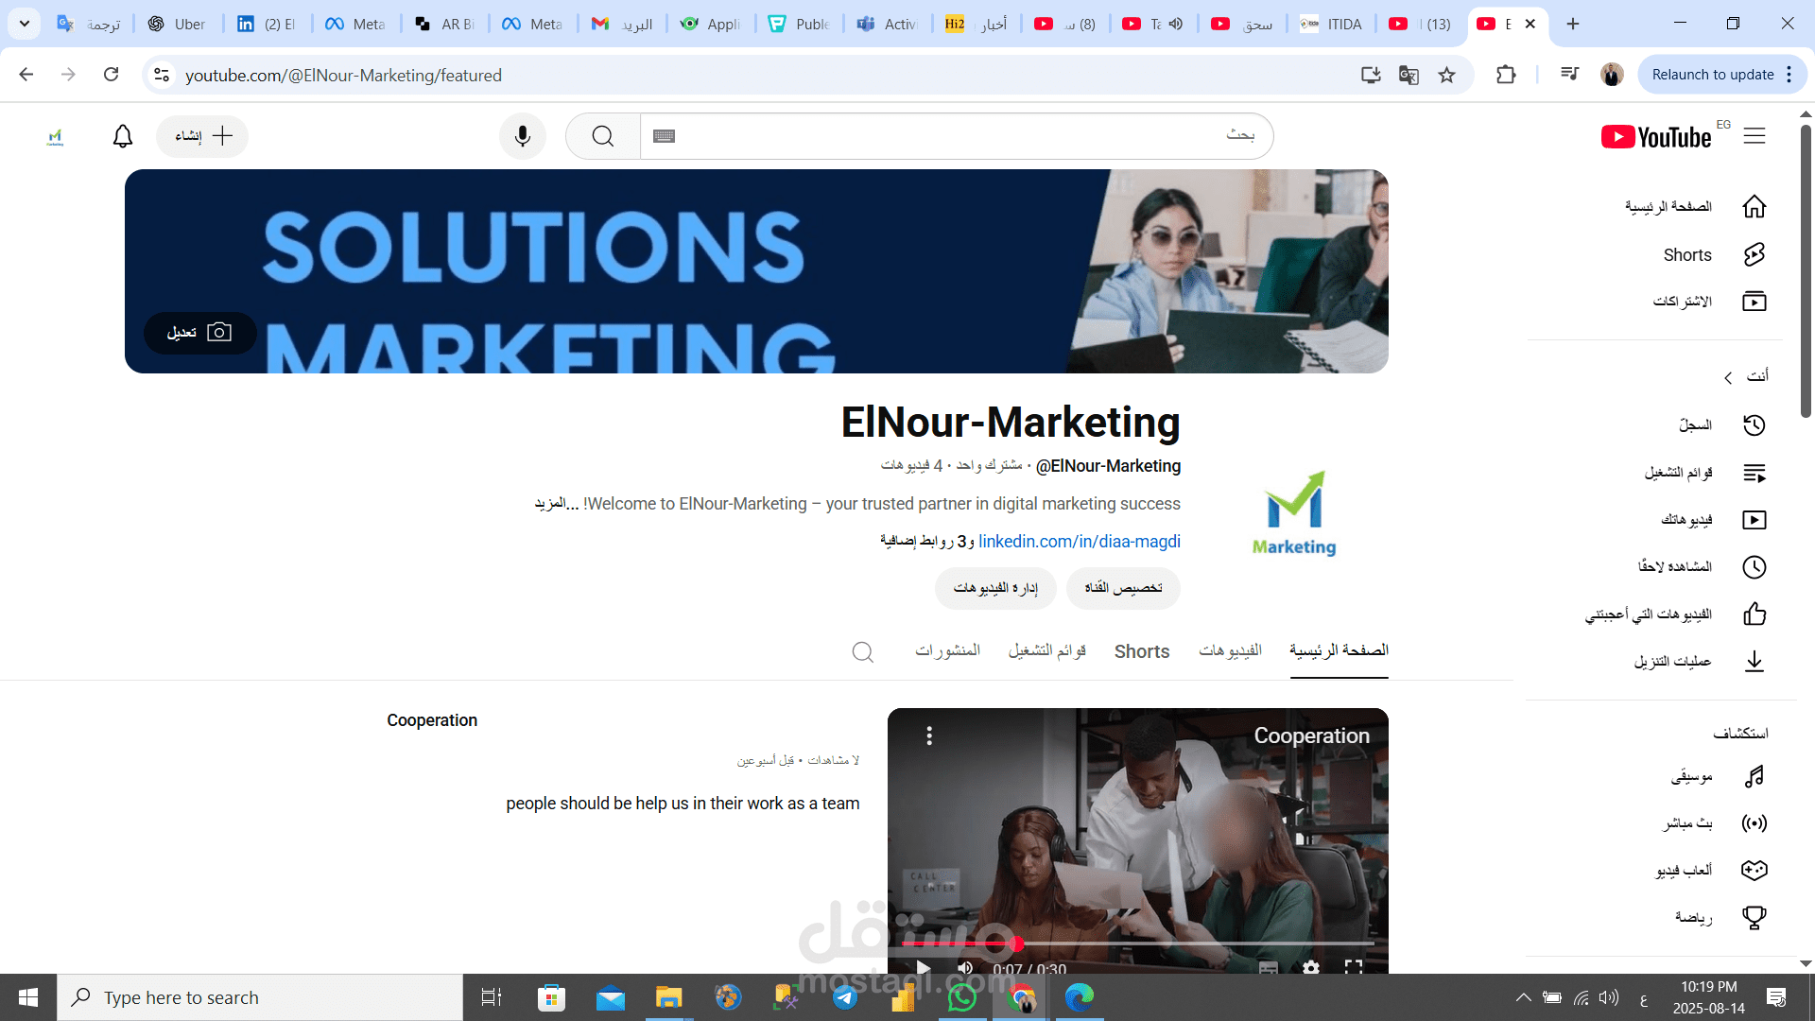Switch to the channel Posts tab

coord(947,650)
